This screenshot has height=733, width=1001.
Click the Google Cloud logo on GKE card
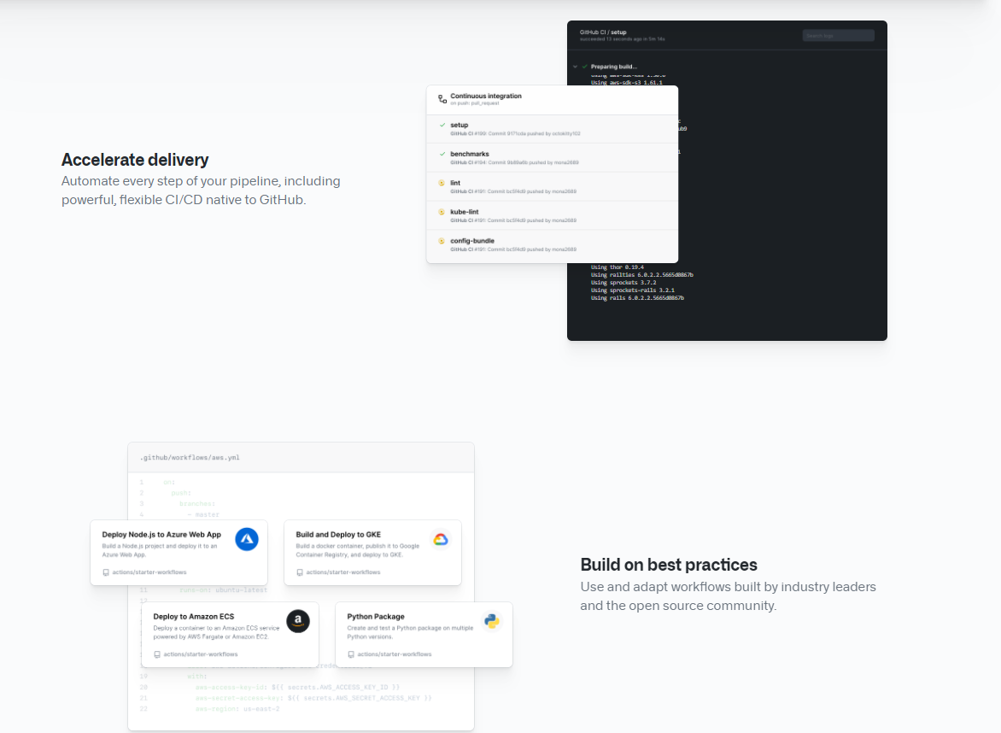[441, 540]
